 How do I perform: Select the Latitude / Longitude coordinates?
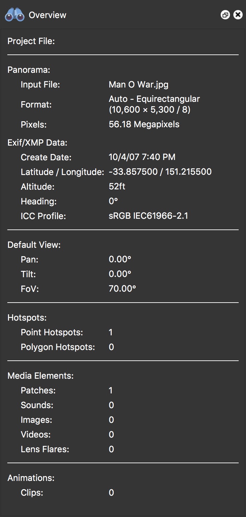point(160,172)
